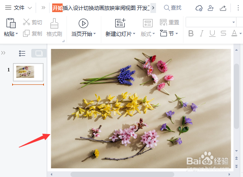Select slide 1 thumbnail
Screen dimensions: 243x177
pyautogui.click(x=28, y=72)
